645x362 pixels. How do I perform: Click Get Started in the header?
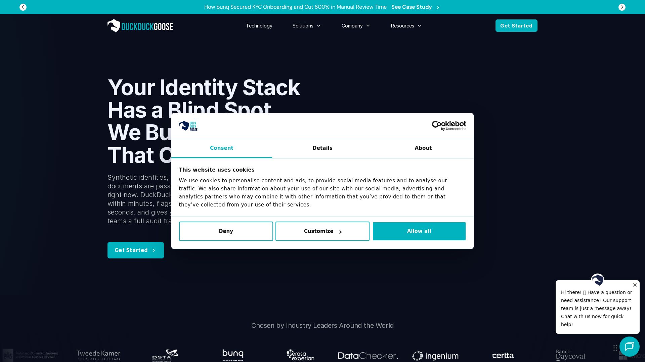pyautogui.click(x=516, y=26)
